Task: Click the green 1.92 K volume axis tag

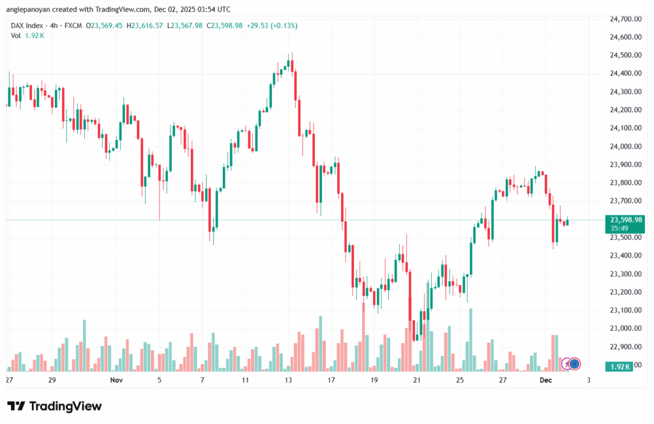Action: point(620,367)
